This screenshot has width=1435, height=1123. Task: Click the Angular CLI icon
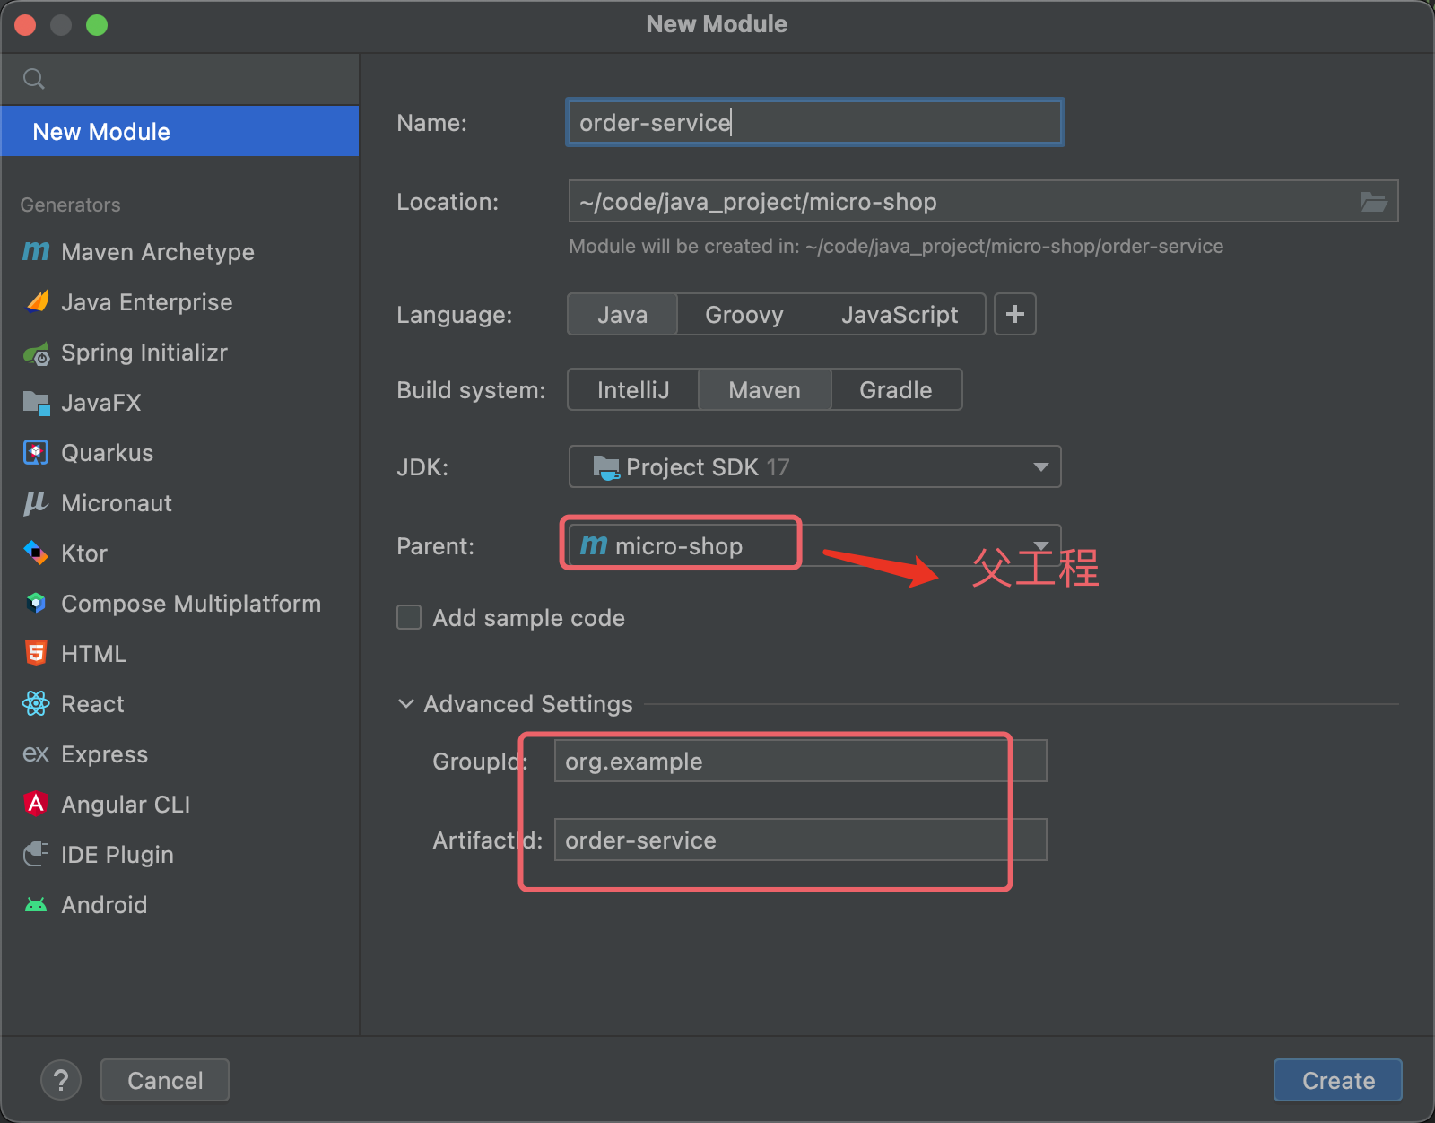36,804
